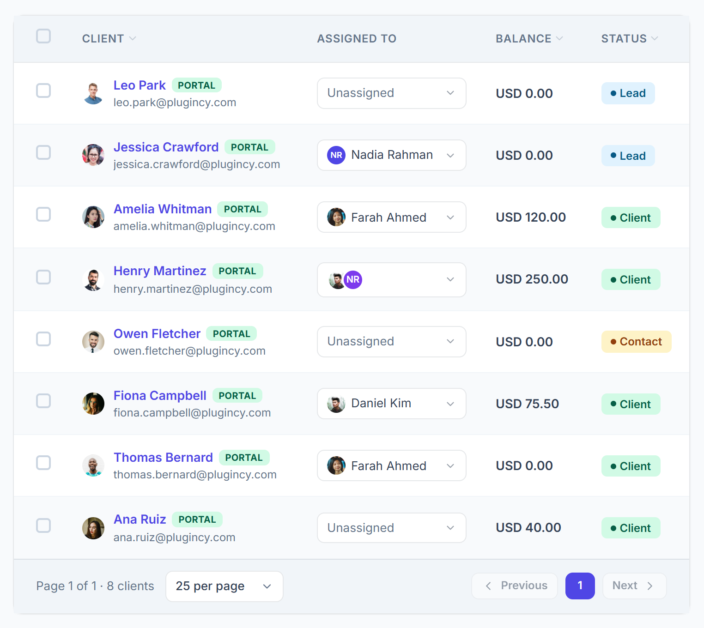Select page 1 in pagination
Viewport: 704px width, 628px height.
coord(580,586)
